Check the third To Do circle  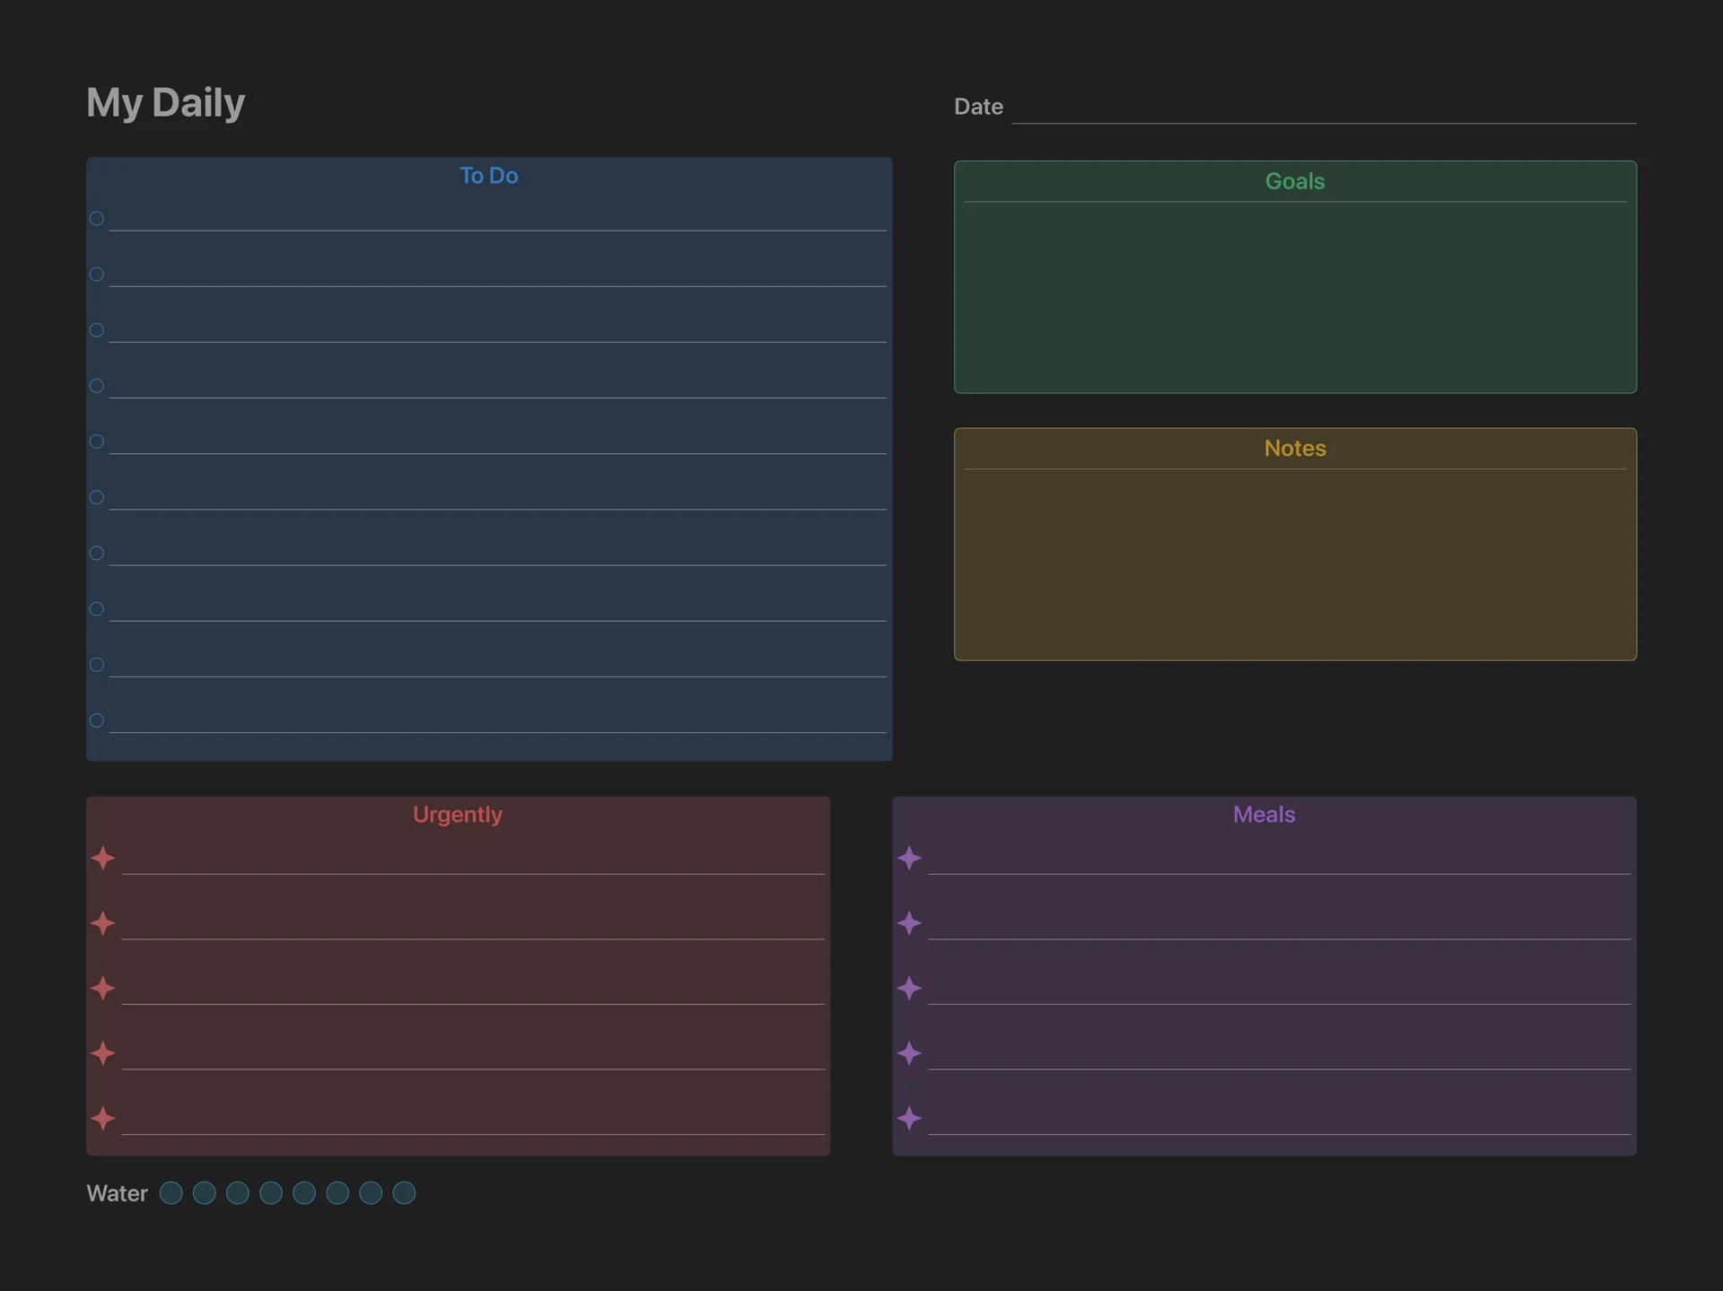tap(97, 329)
